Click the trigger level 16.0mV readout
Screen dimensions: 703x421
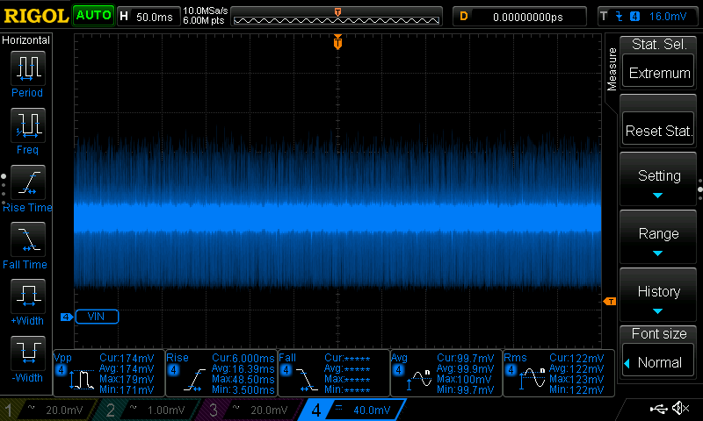(x=668, y=17)
